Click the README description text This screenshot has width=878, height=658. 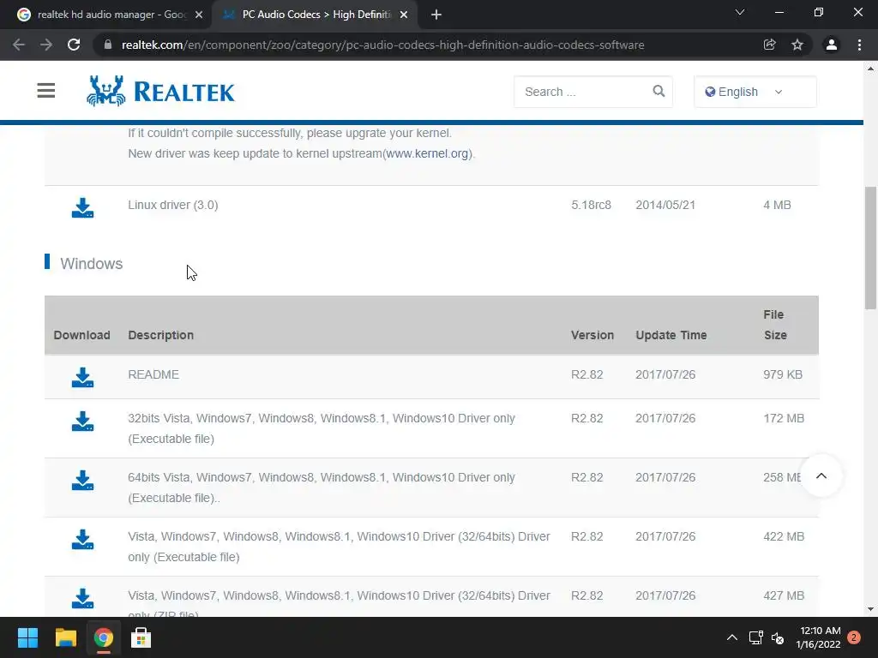(x=153, y=374)
